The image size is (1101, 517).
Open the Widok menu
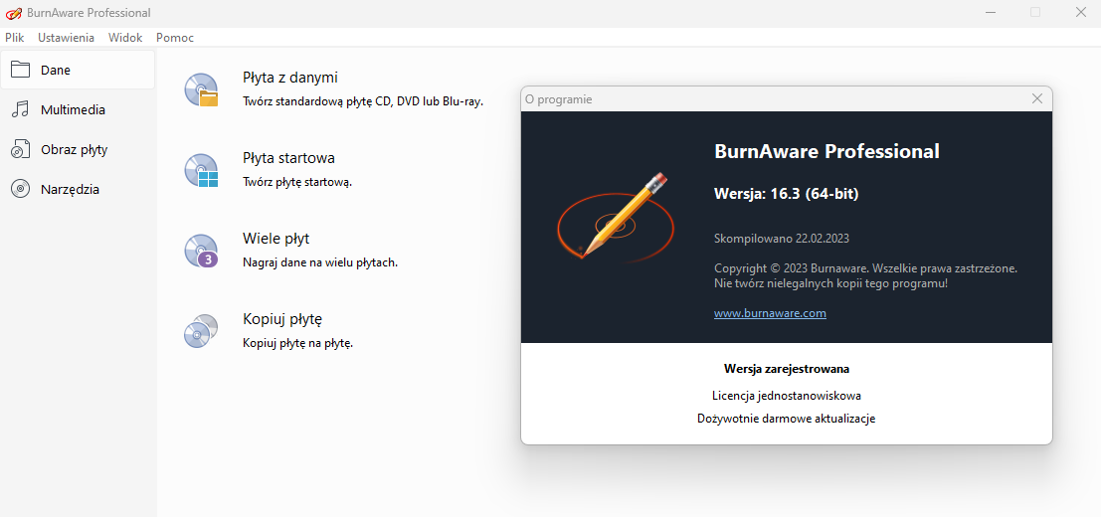pos(125,38)
